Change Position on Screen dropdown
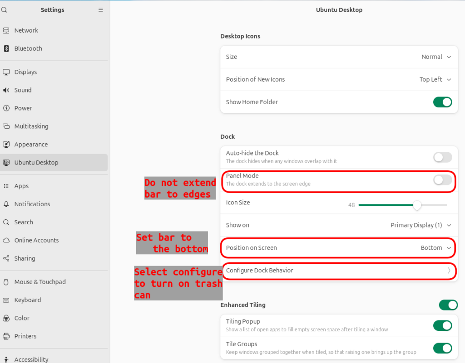Image resolution: width=465 pixels, height=363 pixels. (436, 248)
